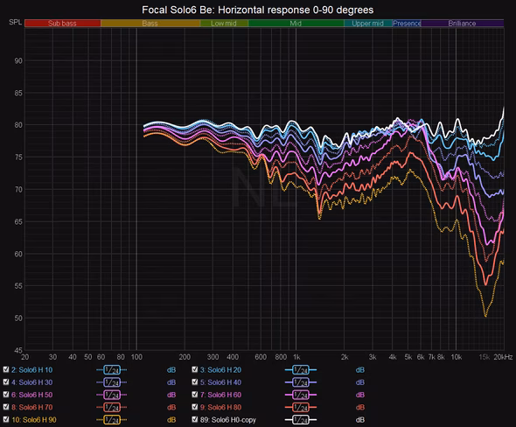Click the orange Bass frequency band
The width and height of the screenshot is (516, 427).
[150, 24]
